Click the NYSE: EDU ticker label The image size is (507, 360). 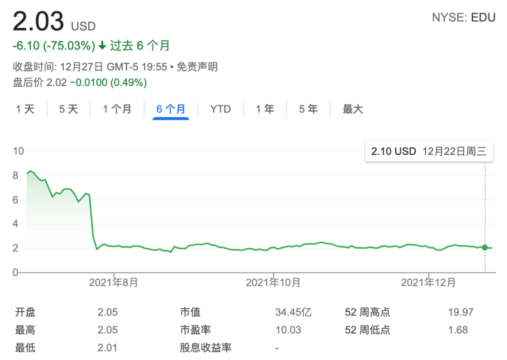(x=463, y=18)
